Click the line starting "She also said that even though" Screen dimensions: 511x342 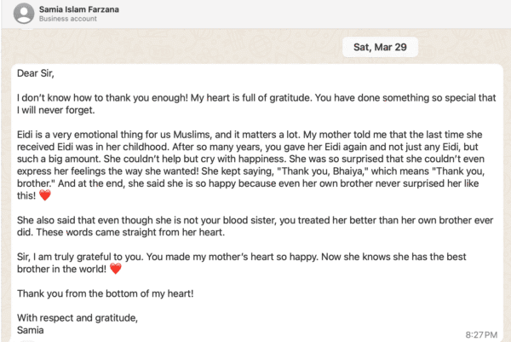(255, 220)
